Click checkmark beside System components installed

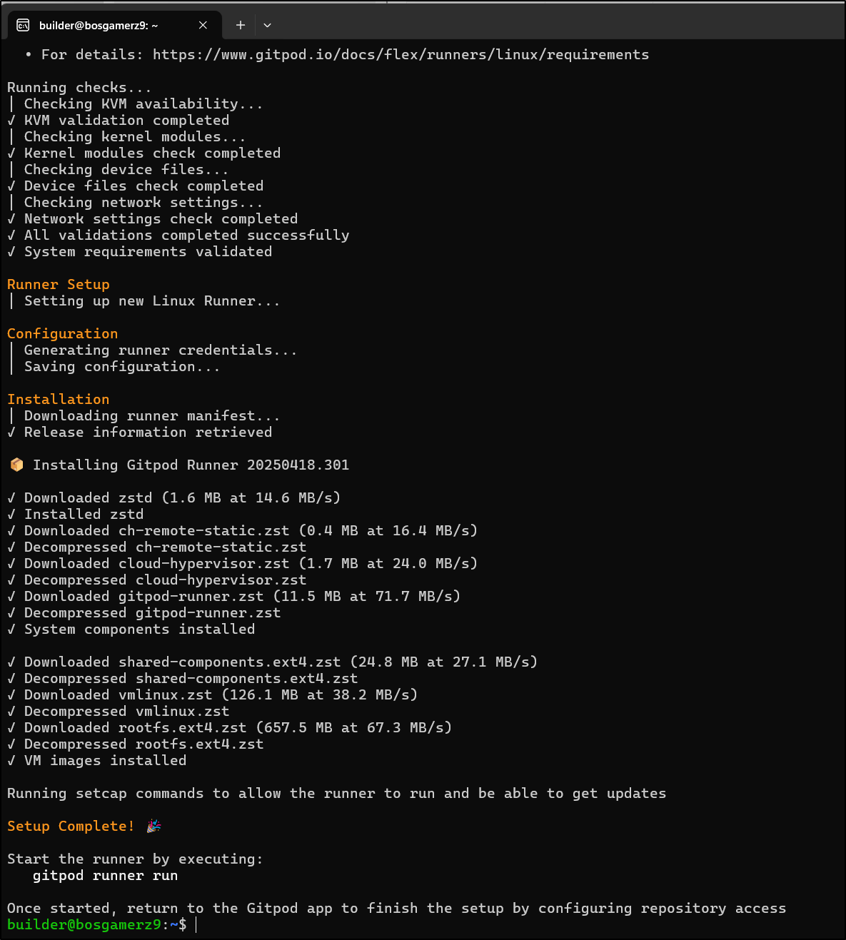[11, 630]
